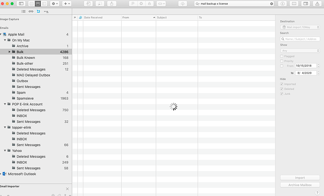This screenshot has height=196, width=324.
Task: Select Sent Messages under topper-elink
Action: pyautogui.click(x=36, y=145)
